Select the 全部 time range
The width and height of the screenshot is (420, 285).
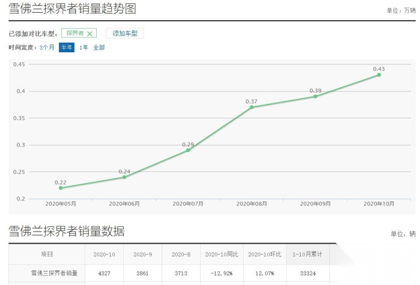click(99, 48)
